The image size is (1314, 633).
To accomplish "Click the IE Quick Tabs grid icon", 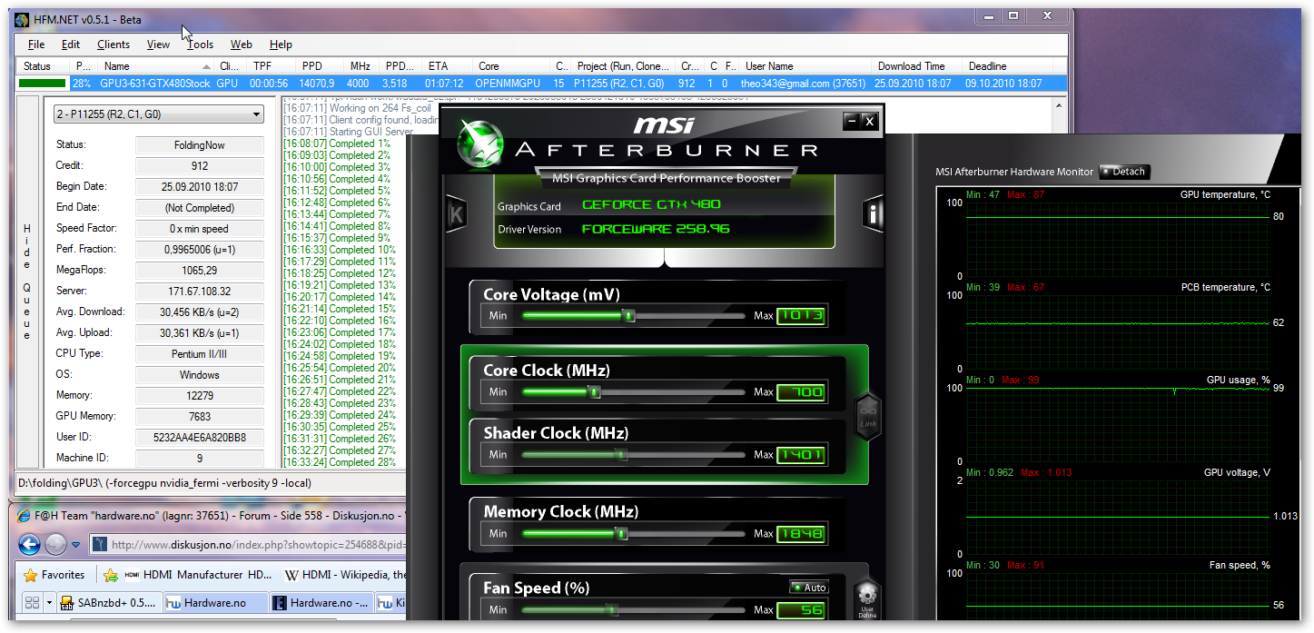I will pyautogui.click(x=33, y=602).
